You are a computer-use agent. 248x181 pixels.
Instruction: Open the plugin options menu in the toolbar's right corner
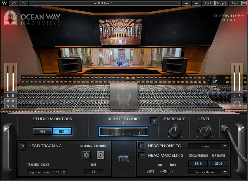click(245, 3)
